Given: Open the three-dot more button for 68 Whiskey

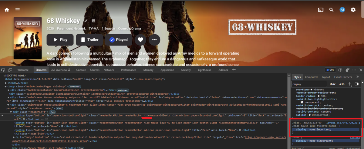Looking at the screenshot, I should pyautogui.click(x=154, y=39).
